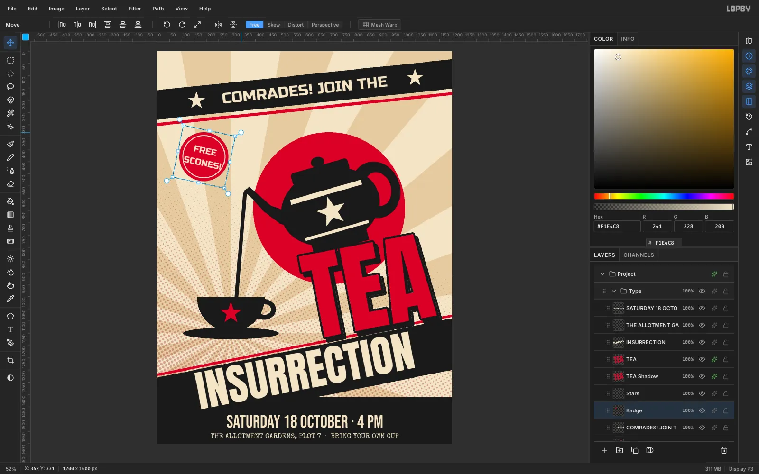Click the B value input field
The image size is (759, 474).
coord(720,226)
